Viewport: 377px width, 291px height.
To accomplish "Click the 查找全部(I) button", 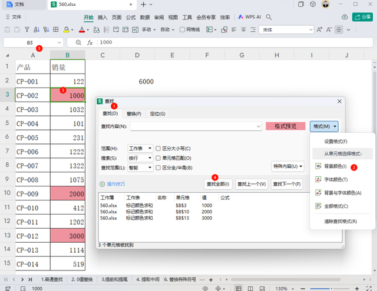I will 218,184.
